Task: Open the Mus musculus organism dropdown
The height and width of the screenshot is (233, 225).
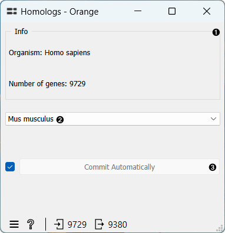Action: [x=113, y=119]
